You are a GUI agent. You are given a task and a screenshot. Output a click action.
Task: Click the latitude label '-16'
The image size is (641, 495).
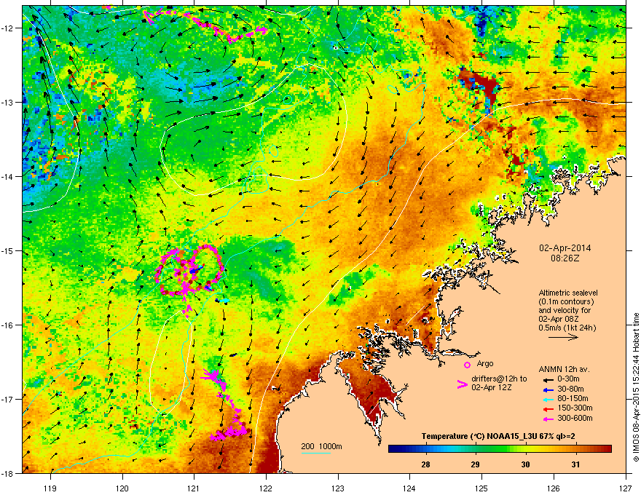(8, 325)
